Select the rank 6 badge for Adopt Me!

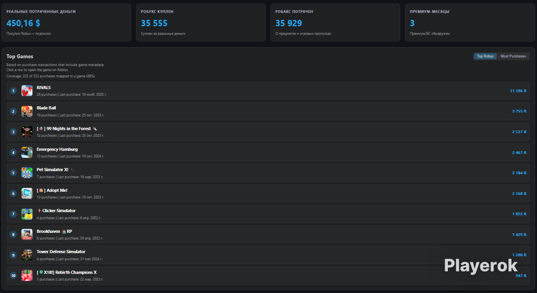pyautogui.click(x=13, y=193)
